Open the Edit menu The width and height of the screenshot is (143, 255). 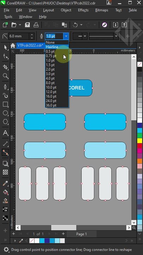pyautogui.click(x=19, y=10)
